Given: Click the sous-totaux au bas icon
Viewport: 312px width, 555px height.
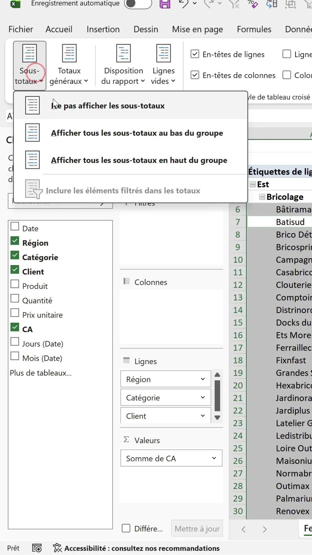Looking at the screenshot, I should click(32, 133).
